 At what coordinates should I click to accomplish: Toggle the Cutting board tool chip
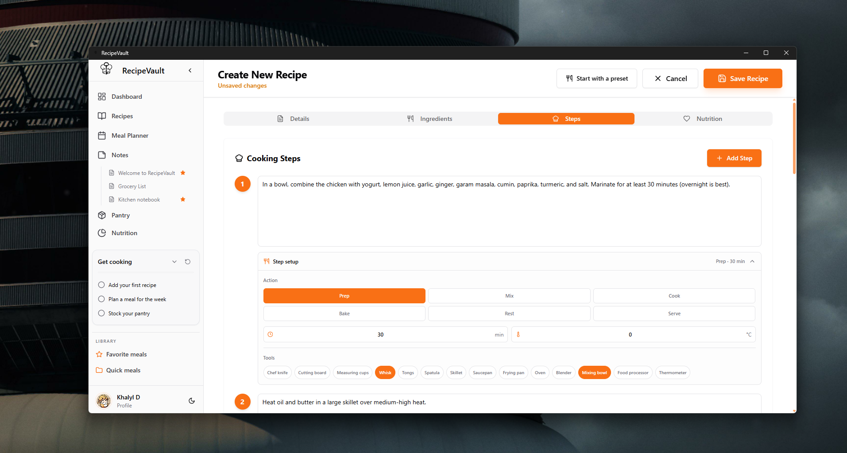312,372
